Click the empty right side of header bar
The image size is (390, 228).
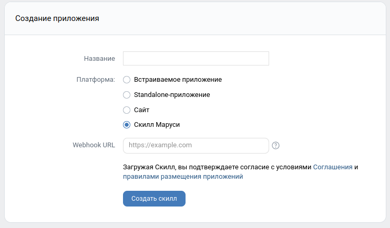(x=289, y=18)
